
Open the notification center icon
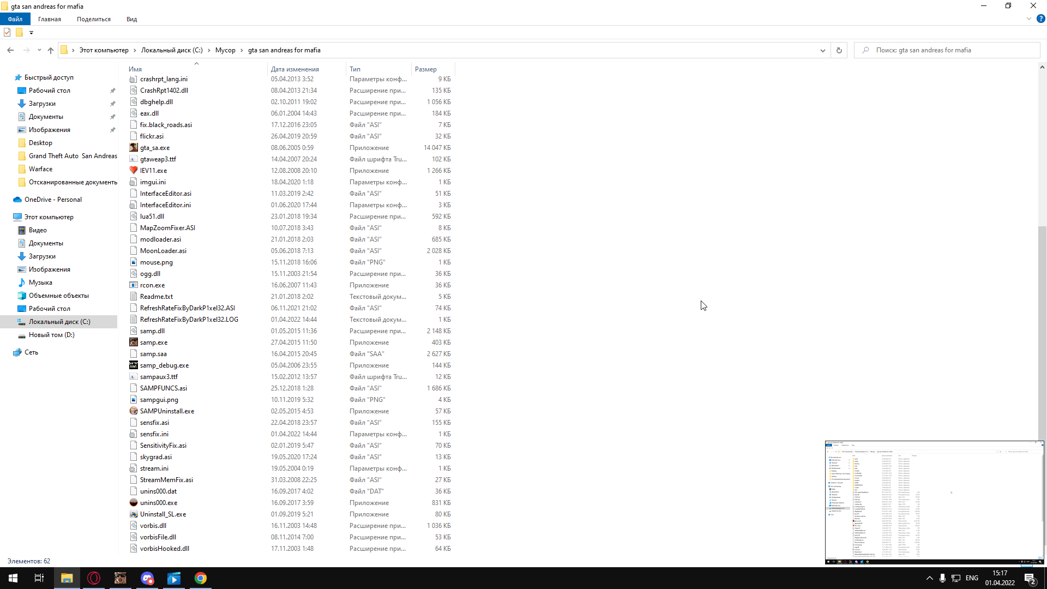click(x=1031, y=579)
